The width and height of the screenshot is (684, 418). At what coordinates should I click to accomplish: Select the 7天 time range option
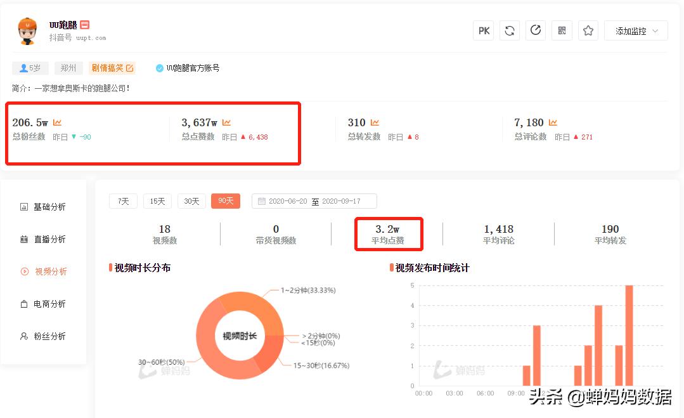[123, 200]
